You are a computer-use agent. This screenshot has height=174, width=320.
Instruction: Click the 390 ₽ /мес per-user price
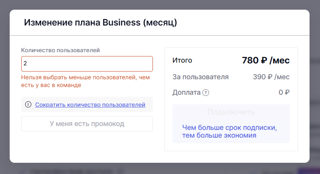(271, 77)
